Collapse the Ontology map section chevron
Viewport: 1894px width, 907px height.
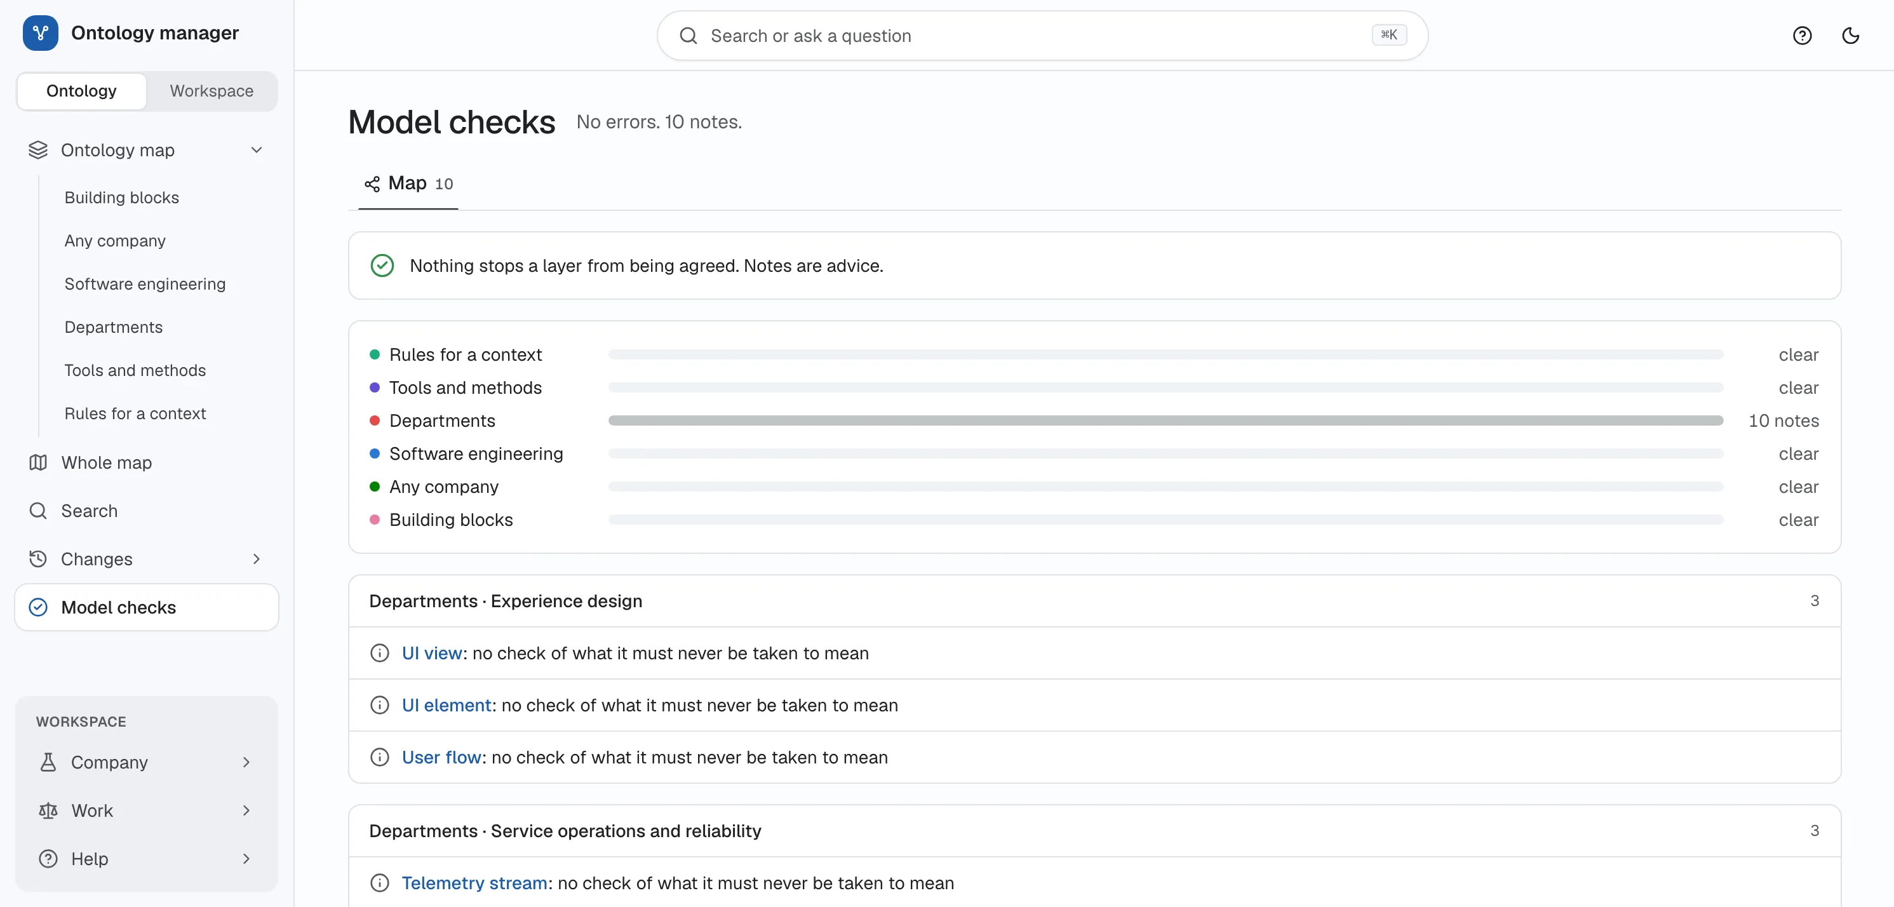257,150
